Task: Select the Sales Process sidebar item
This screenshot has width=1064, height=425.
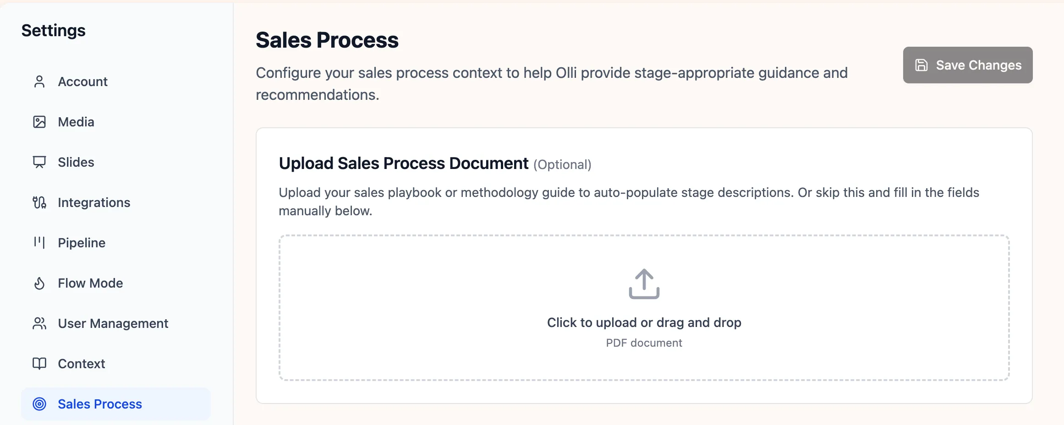Action: [100, 404]
